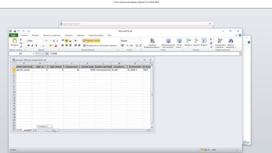
Task: Click the fill color bucket icon
Action: (x=50, y=45)
